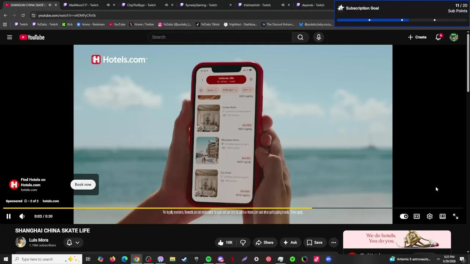Open player settings gear
Screen dimensions: 470x264
(x=430, y=216)
